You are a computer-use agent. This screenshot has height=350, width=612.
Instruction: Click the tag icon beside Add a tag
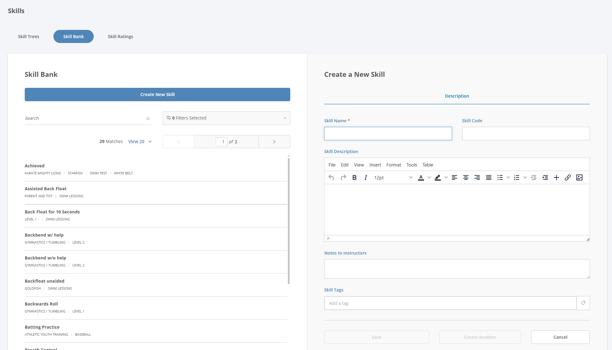pos(583,303)
